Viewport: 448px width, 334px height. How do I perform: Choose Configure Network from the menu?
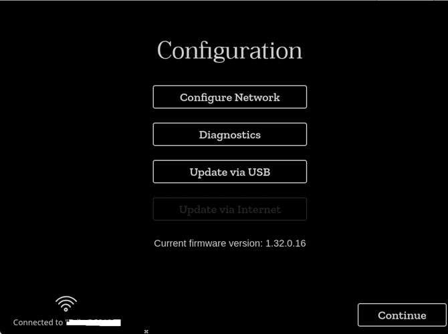(230, 97)
